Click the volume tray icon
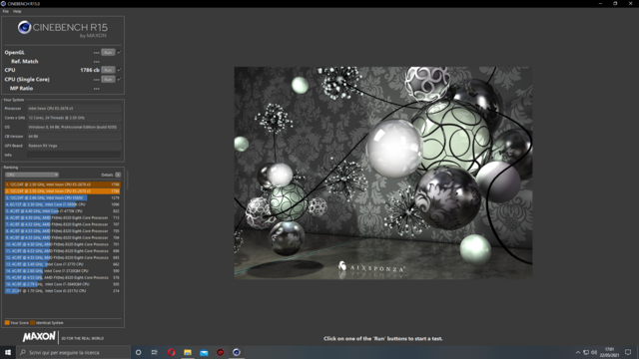 tap(594, 352)
